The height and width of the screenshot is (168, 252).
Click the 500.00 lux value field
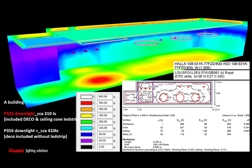[x=105, y=103]
